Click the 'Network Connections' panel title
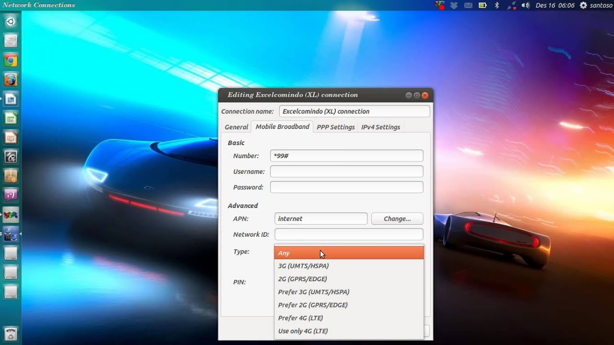The height and width of the screenshot is (345, 614). (x=39, y=5)
